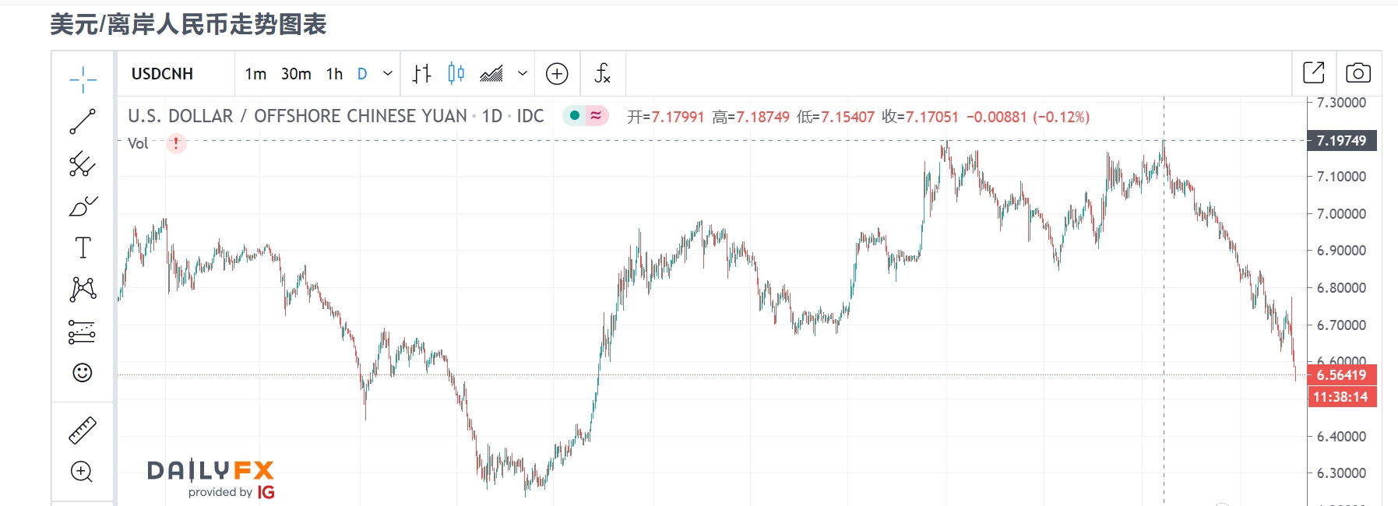Click the green market status dot
Image resolution: width=1398 pixels, height=506 pixels.
[575, 116]
